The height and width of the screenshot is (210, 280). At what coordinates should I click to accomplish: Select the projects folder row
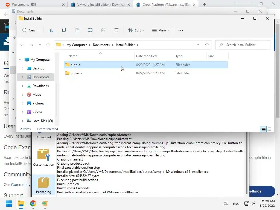tap(146, 73)
